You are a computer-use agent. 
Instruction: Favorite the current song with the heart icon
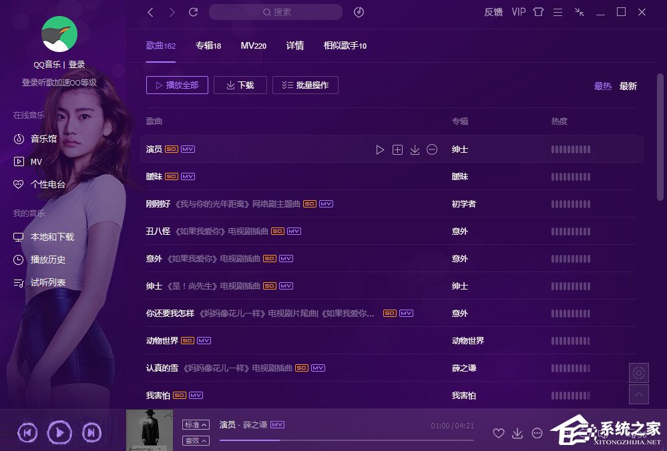497,433
